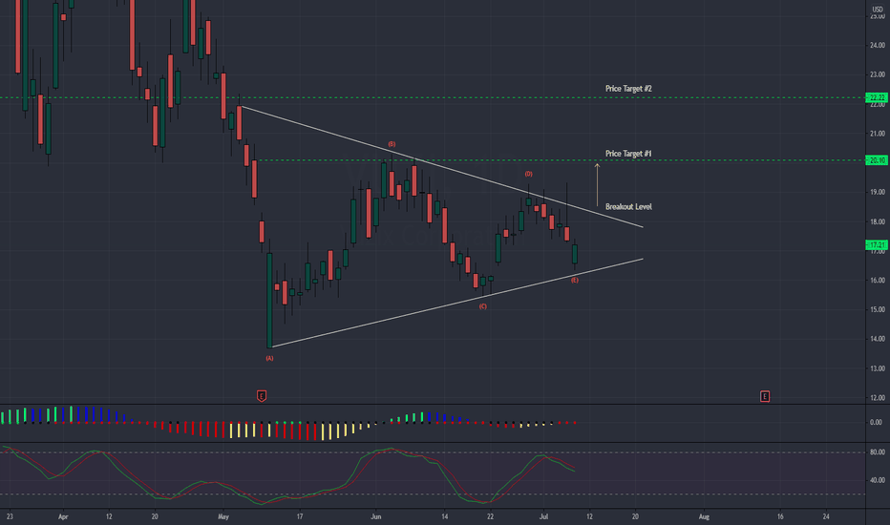Select the 'Breakout Level' label

pos(628,206)
